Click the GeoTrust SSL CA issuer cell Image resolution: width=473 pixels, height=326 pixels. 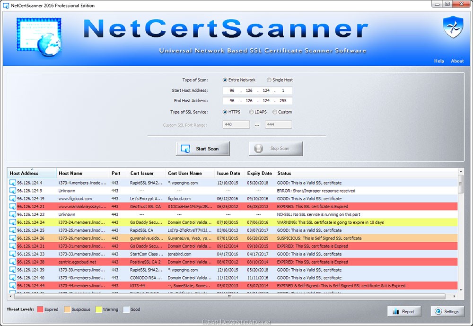pos(145,207)
